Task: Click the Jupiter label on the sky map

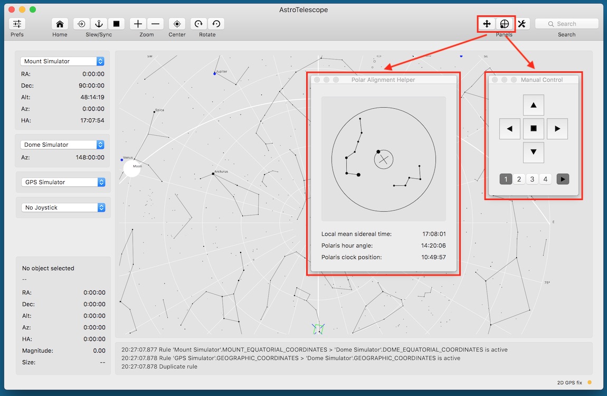Action: (222, 72)
